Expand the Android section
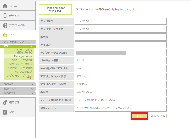 (32, 84)
